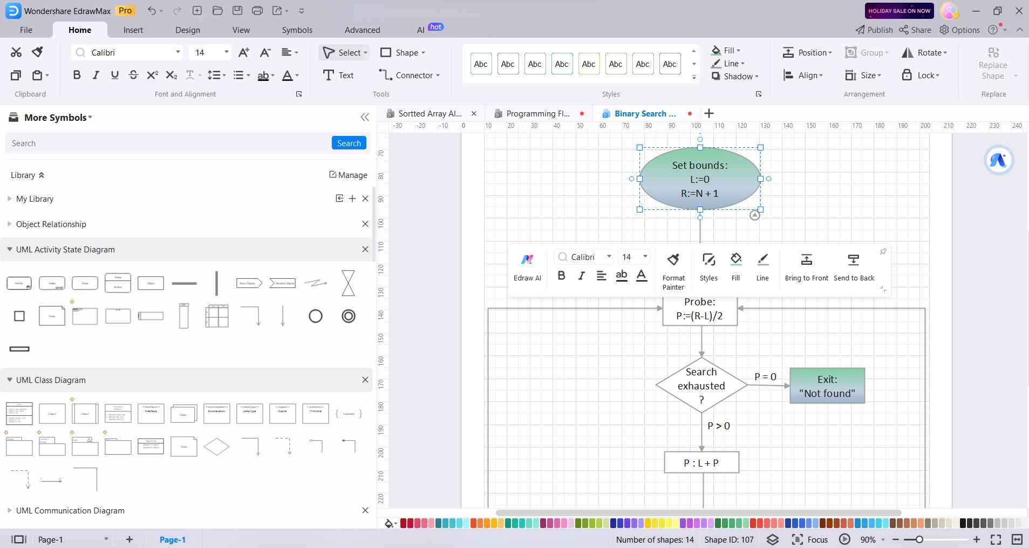Click the Options button
Image resolution: width=1029 pixels, height=548 pixels.
tap(959, 30)
